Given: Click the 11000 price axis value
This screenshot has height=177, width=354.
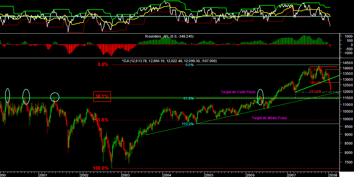Looking at the screenshot, I should [x=347, y=104].
